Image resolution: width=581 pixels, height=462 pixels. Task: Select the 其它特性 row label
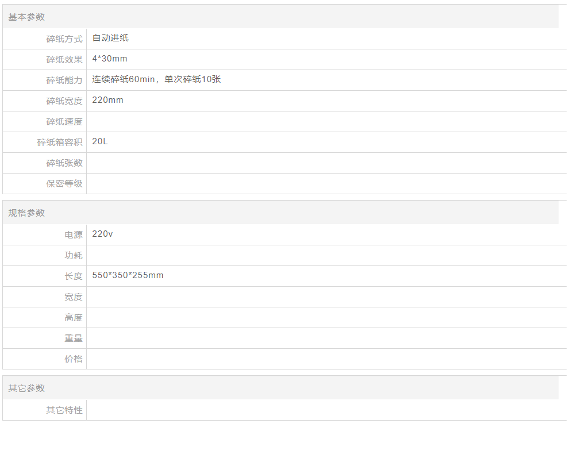[64, 410]
